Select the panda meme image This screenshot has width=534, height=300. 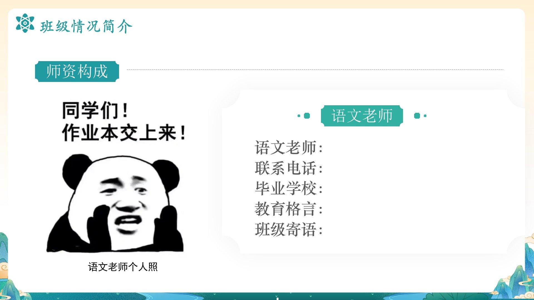click(115, 176)
